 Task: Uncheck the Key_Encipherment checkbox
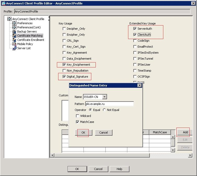64,65
